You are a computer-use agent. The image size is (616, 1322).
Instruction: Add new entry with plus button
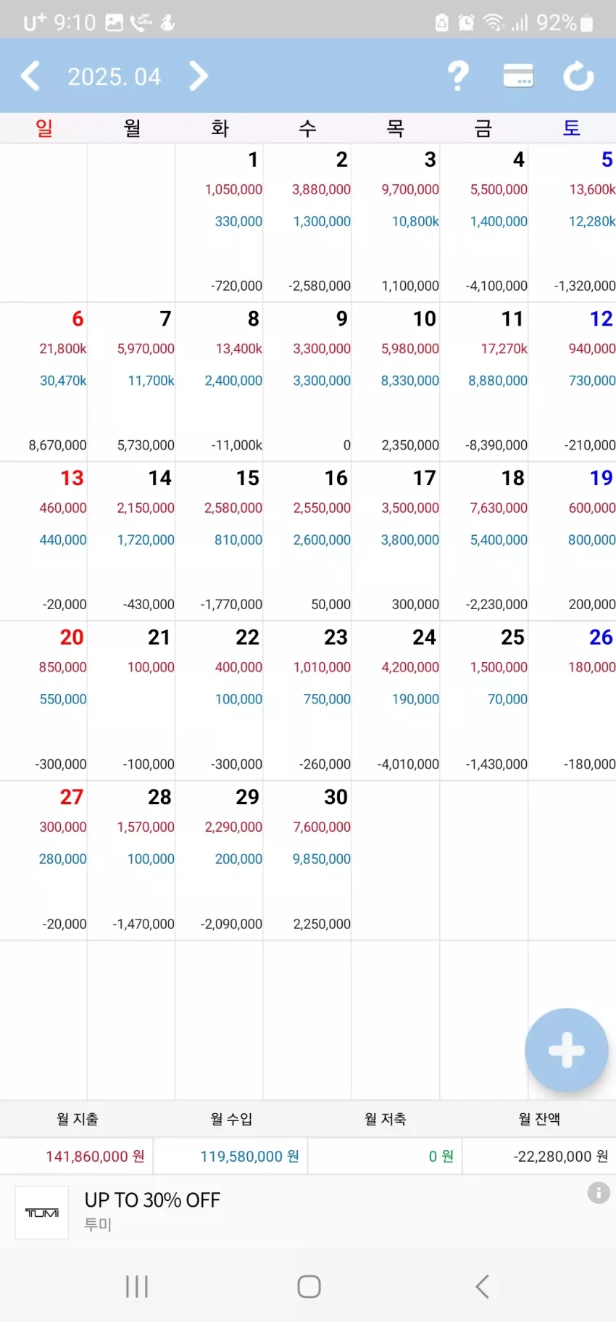566,1049
